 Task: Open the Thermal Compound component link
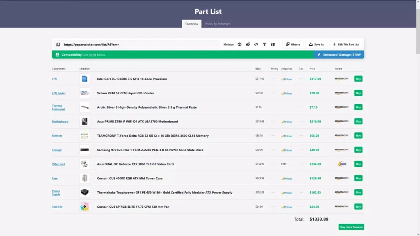(58, 107)
